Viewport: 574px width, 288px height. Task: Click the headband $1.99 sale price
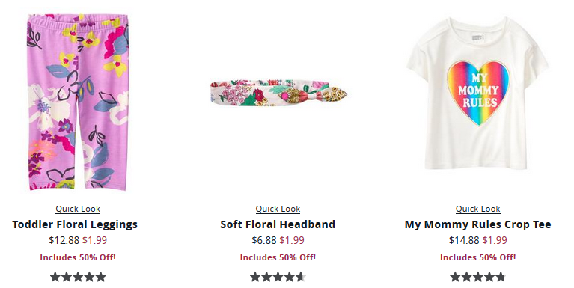click(x=292, y=240)
